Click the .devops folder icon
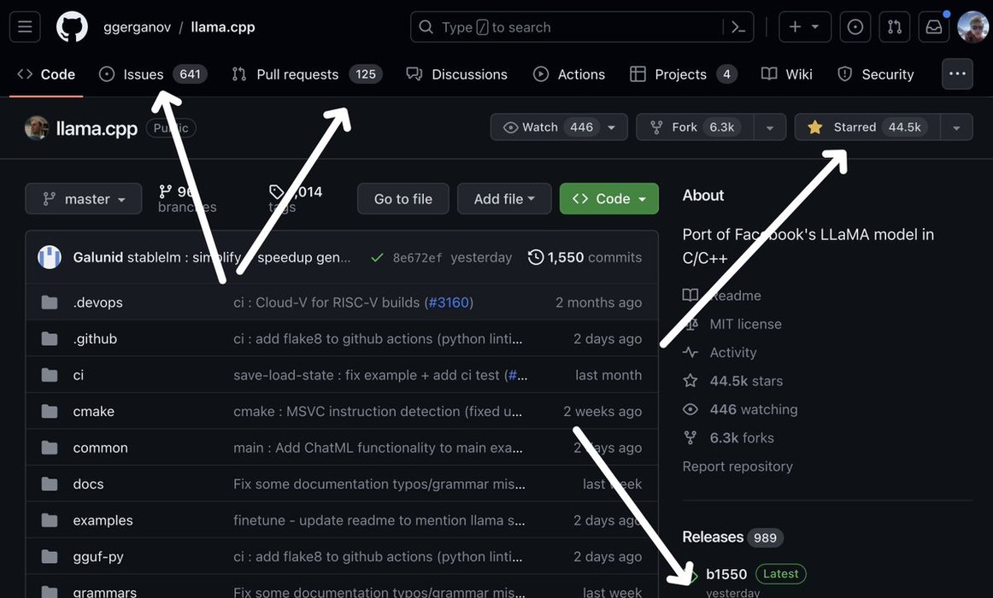993x598 pixels. pos(50,302)
